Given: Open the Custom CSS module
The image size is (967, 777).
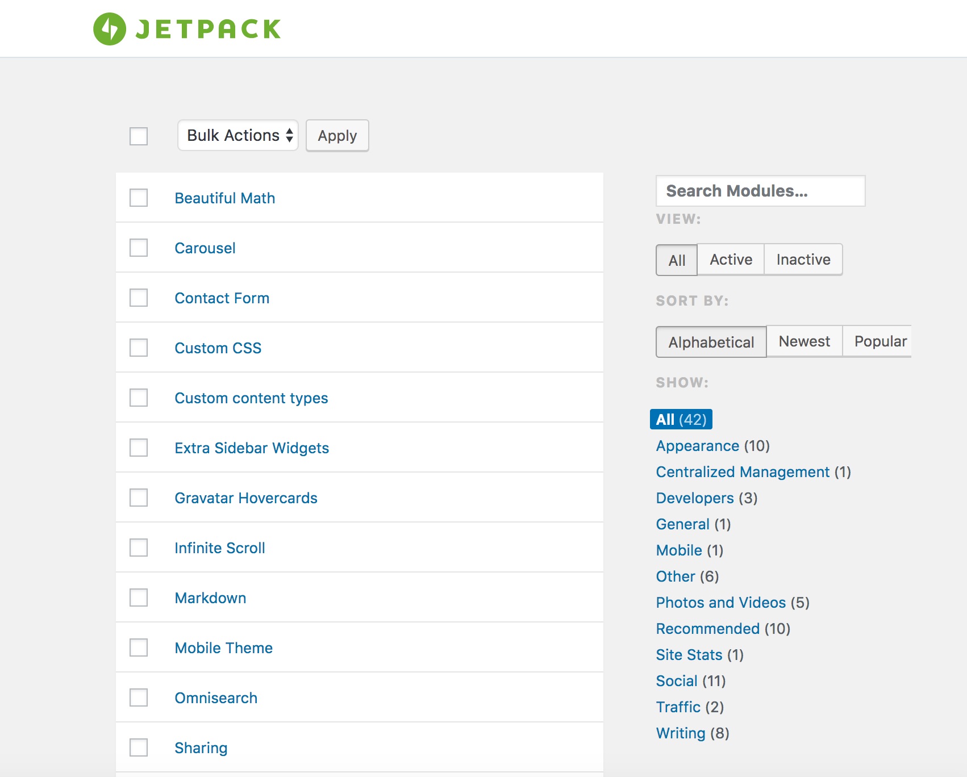Looking at the screenshot, I should point(218,348).
